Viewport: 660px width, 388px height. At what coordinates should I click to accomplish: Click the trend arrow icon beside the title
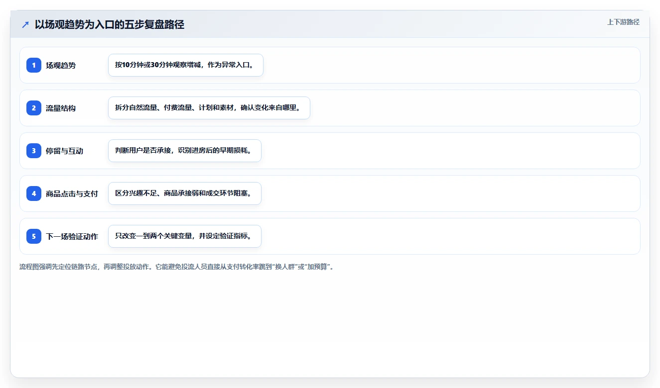click(25, 24)
